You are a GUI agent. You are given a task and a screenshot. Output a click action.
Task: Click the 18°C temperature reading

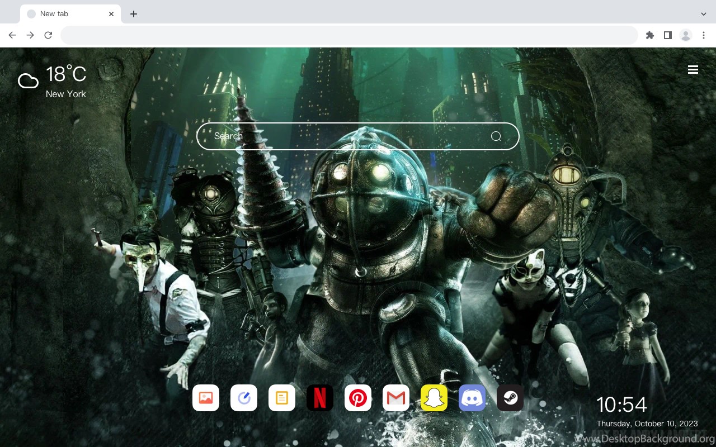pos(66,74)
